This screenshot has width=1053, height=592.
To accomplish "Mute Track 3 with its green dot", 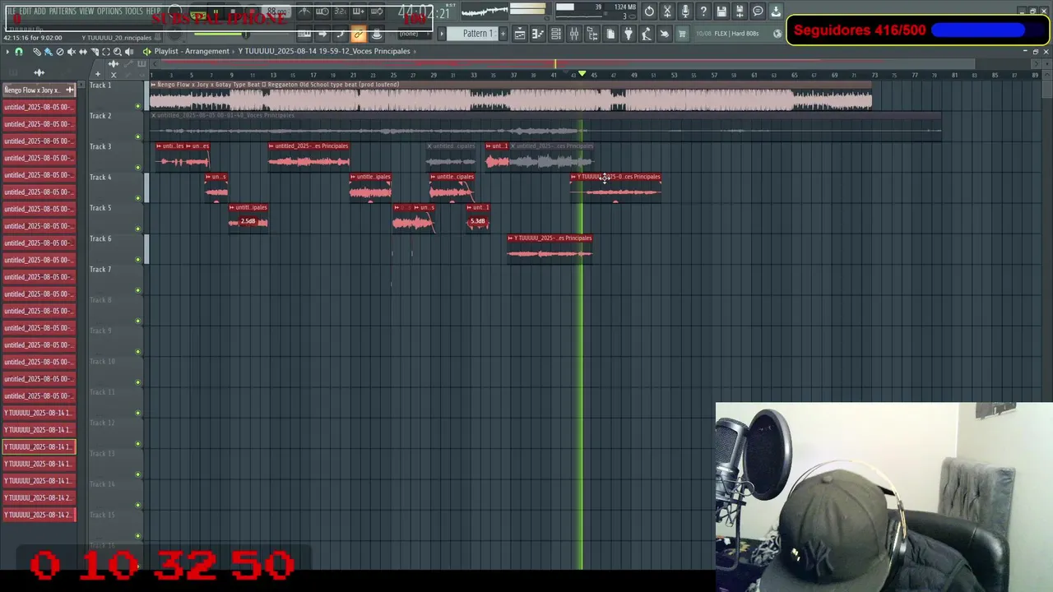I will pyautogui.click(x=138, y=168).
